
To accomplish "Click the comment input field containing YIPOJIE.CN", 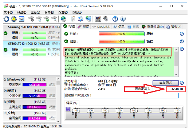I will coord(121,95).
